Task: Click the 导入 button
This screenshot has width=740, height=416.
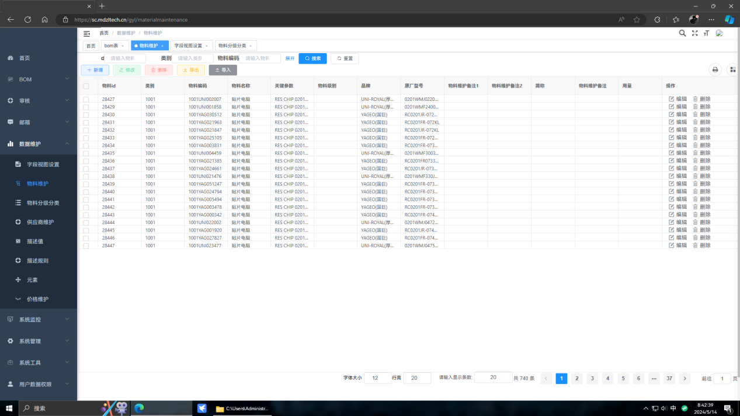Action: tap(223, 70)
